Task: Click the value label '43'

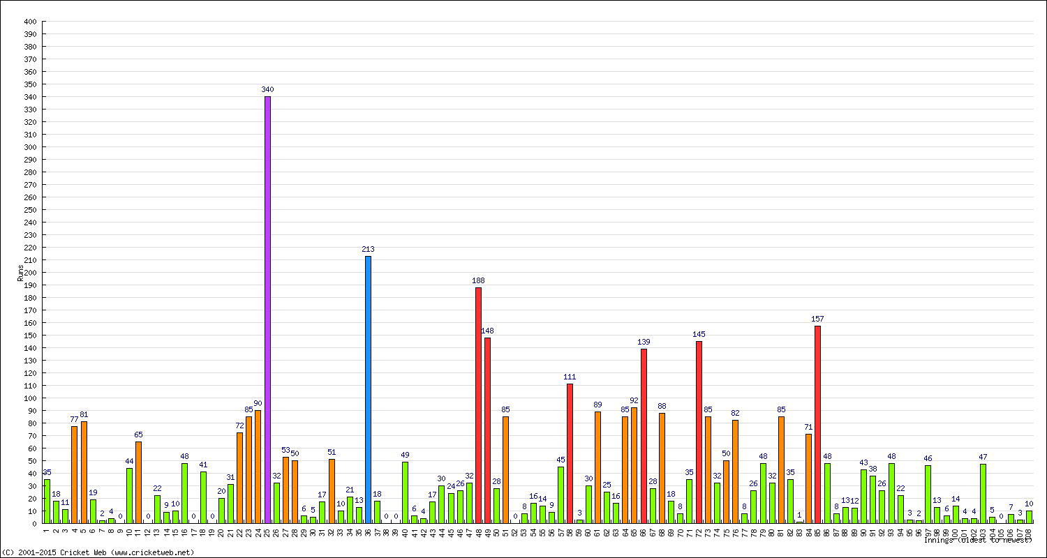Action: coord(863,462)
